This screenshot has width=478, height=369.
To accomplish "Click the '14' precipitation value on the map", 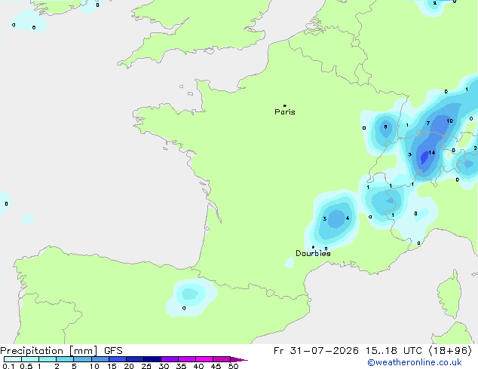I will (432, 153).
